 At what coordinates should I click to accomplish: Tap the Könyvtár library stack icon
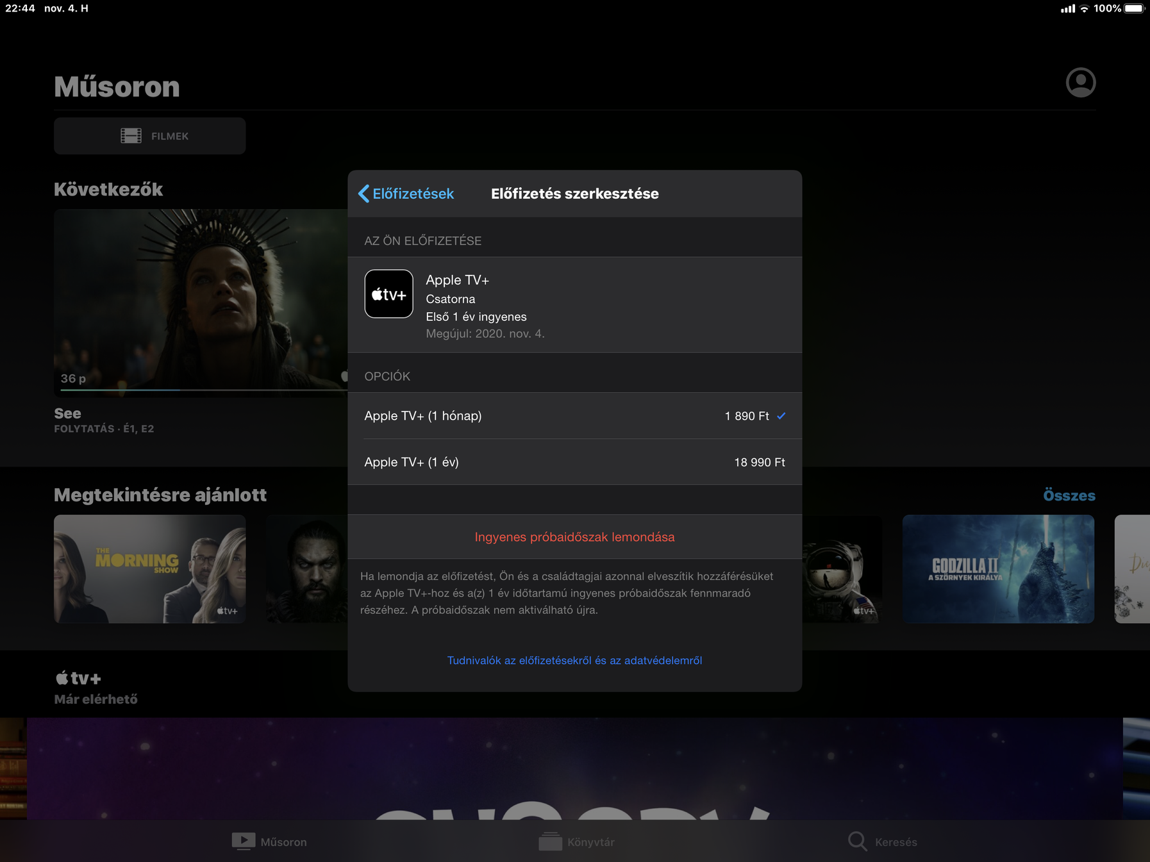coord(550,841)
